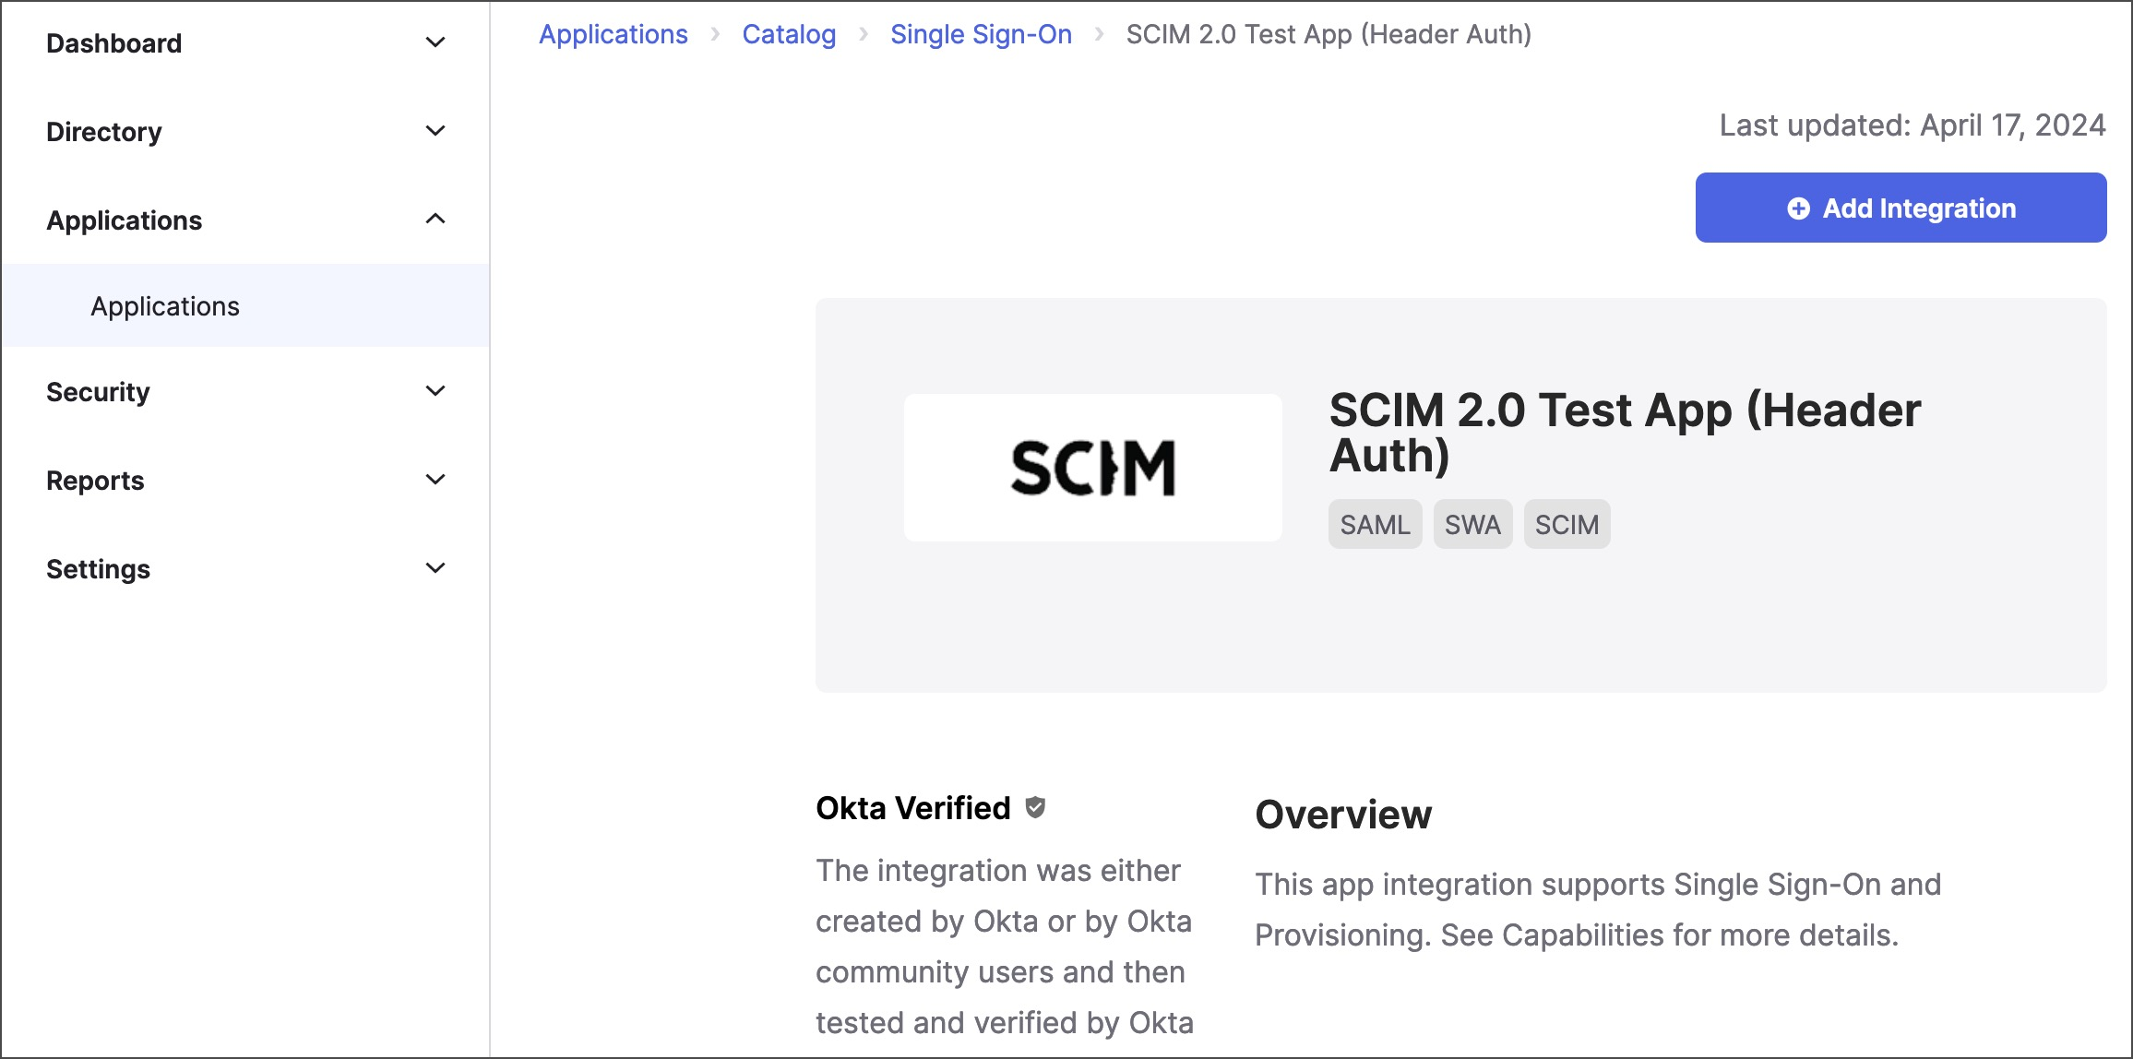Open the Reports sidebar menu
Screen dimensions: 2133x1059
(x=95, y=481)
